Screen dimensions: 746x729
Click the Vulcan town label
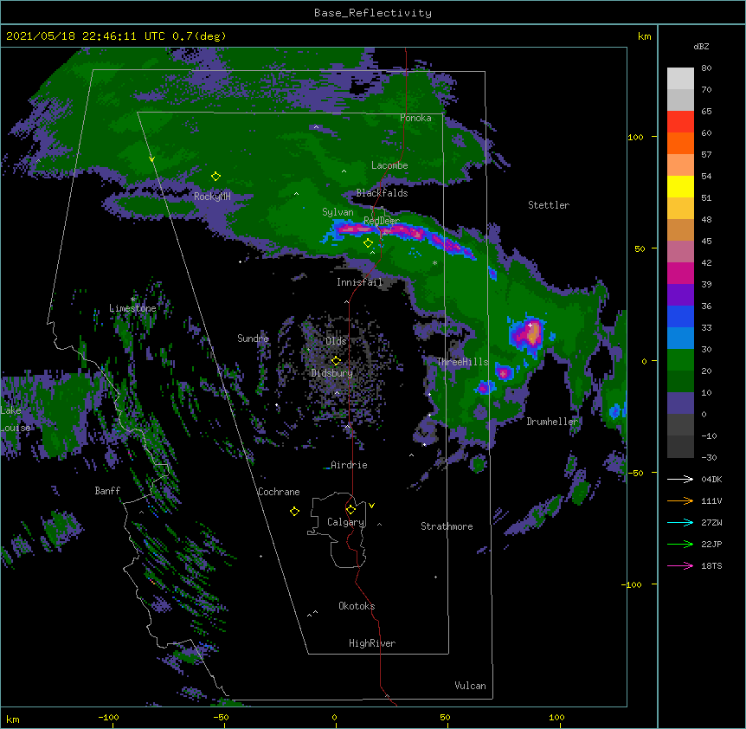pos(470,686)
